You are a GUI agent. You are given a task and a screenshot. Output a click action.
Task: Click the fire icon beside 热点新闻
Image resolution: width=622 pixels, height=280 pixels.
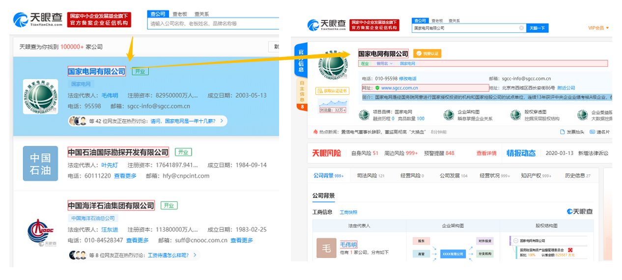(x=315, y=132)
